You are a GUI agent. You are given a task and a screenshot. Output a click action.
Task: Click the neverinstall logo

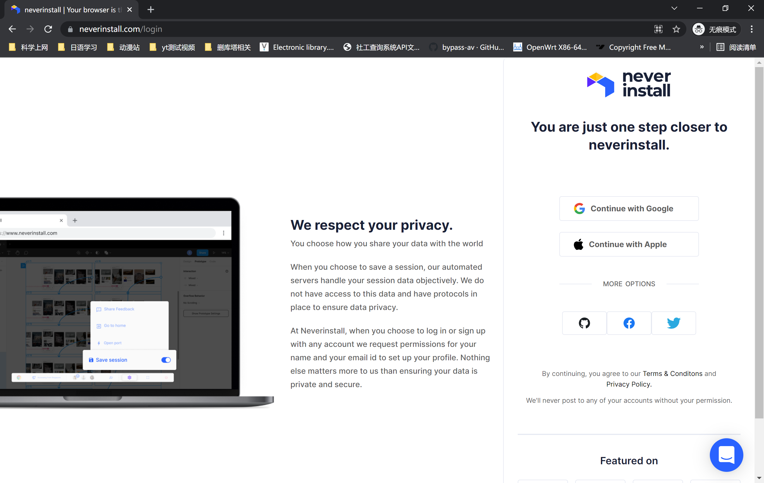[x=629, y=84]
